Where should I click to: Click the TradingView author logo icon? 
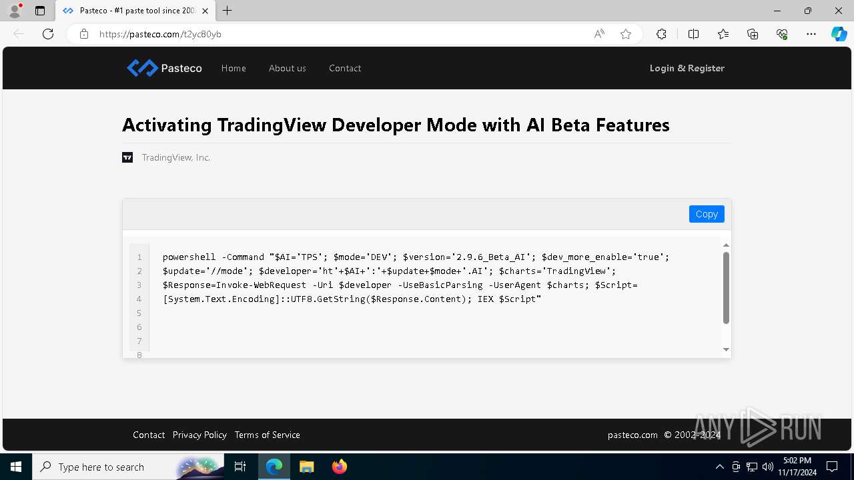[127, 157]
